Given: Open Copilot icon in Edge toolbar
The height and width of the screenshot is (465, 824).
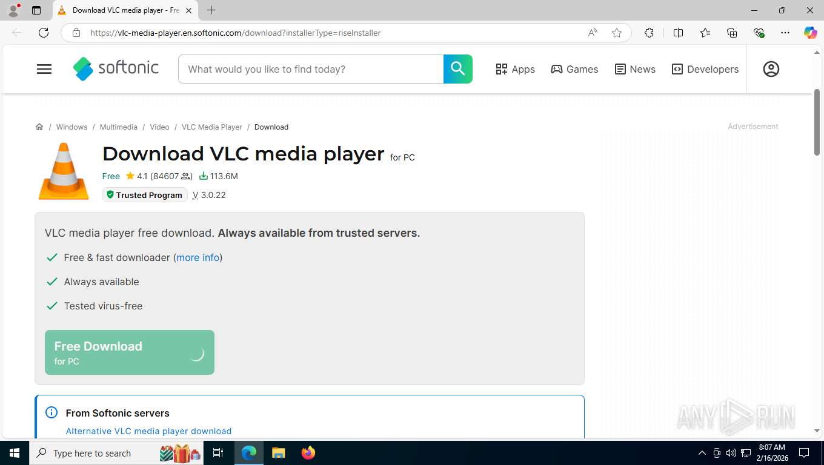Looking at the screenshot, I should [x=810, y=33].
